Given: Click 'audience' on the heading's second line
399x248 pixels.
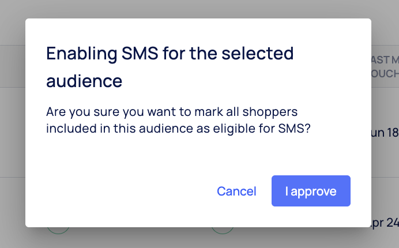Looking at the screenshot, I should [84, 81].
